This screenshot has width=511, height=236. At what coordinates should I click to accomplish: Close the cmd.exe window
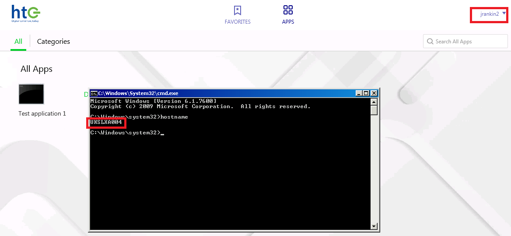click(x=374, y=93)
